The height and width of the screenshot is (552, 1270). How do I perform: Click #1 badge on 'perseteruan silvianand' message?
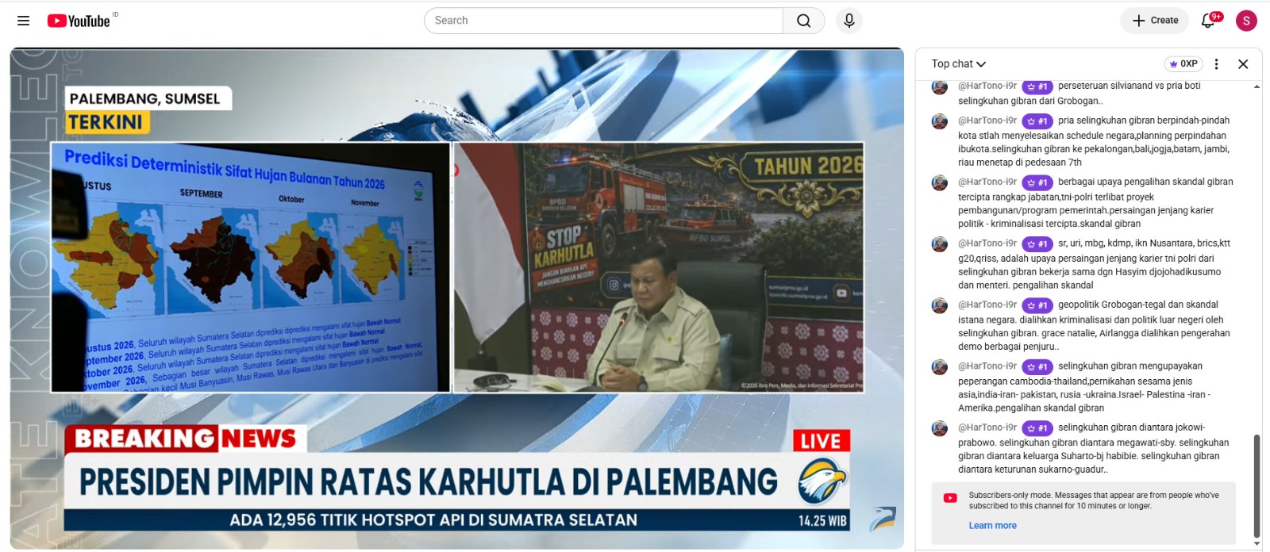click(1037, 86)
